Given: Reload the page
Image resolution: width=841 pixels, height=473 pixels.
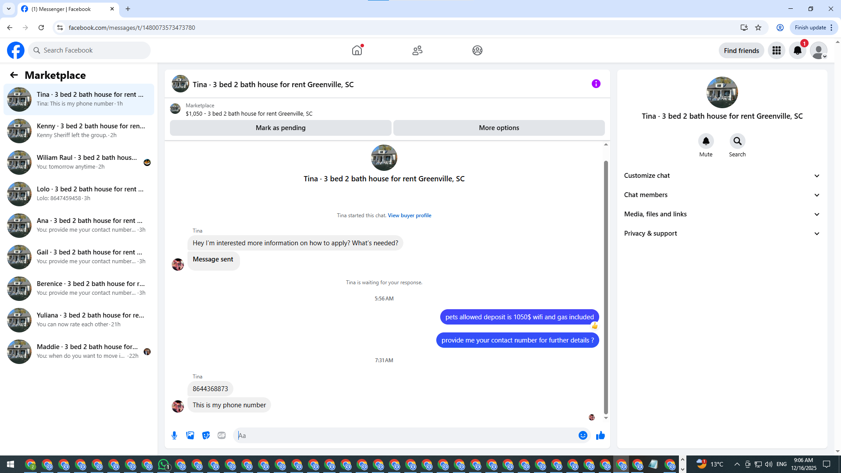Looking at the screenshot, I should pos(41,28).
